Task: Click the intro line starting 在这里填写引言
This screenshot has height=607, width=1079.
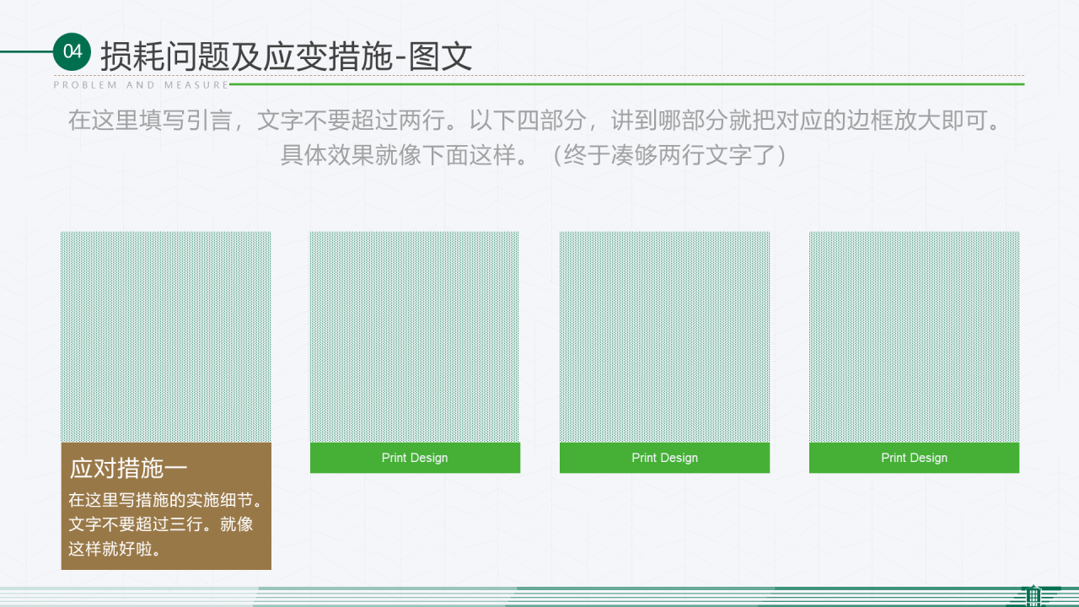Action: [x=535, y=120]
